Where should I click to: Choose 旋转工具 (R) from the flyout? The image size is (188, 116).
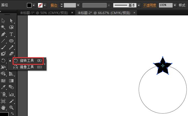pyautogui.click(x=28, y=61)
